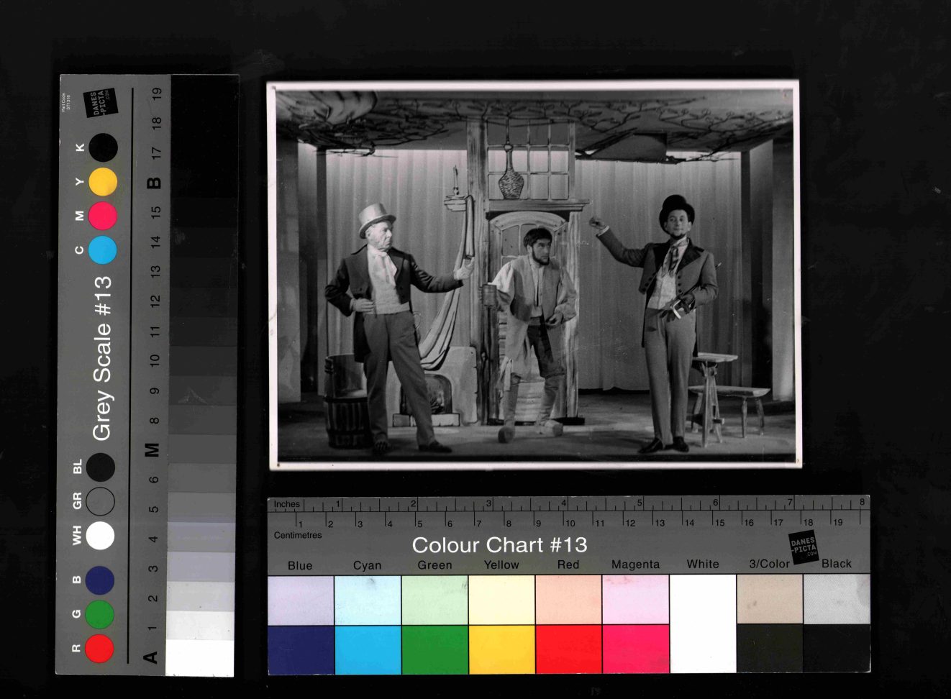Click the white WH circle on Grey Scale
The height and width of the screenshot is (699, 951).
coord(100,536)
